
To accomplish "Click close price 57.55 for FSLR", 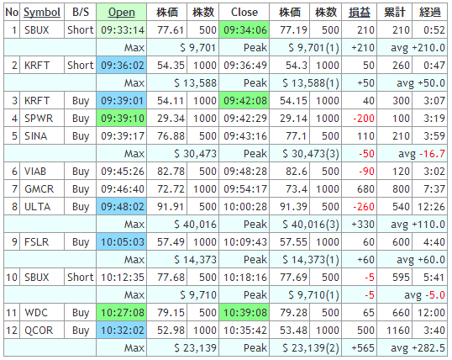I will click(x=293, y=242).
